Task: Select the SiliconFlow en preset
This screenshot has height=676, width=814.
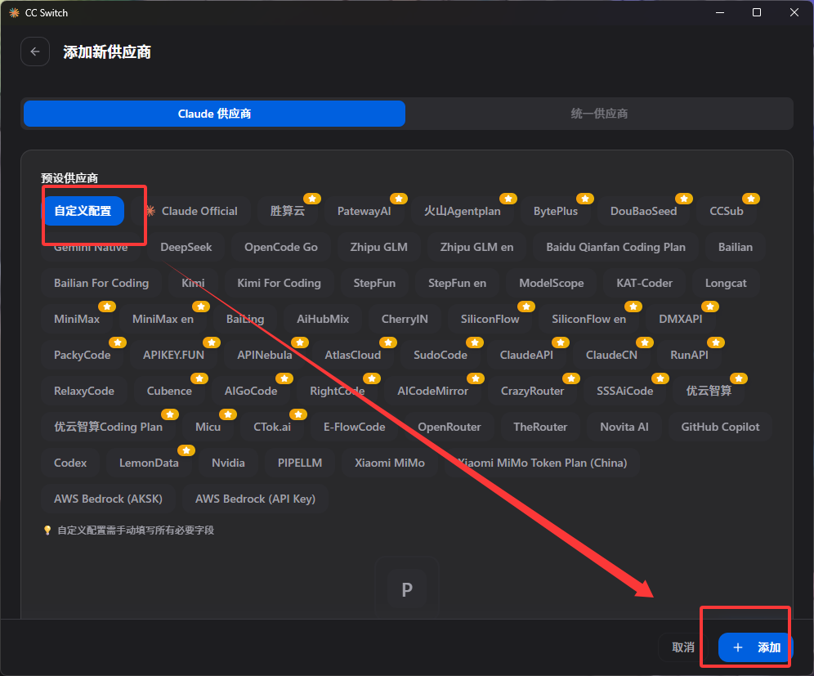Action: (x=588, y=319)
